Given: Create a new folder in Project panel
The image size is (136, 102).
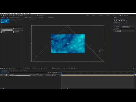Looking at the screenshot, I should click(x=3, y=68).
